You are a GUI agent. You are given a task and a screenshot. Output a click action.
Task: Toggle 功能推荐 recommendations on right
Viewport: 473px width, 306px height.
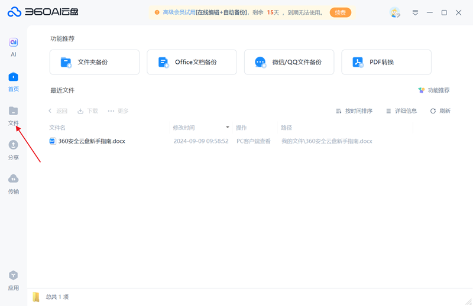433,90
